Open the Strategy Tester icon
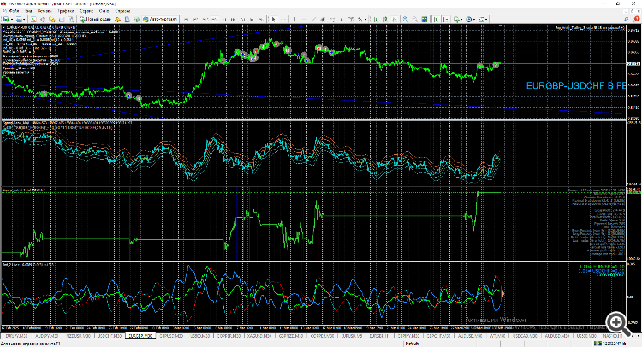 tap(71, 19)
